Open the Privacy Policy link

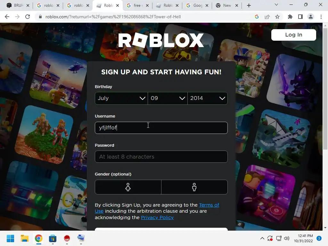pos(157,217)
